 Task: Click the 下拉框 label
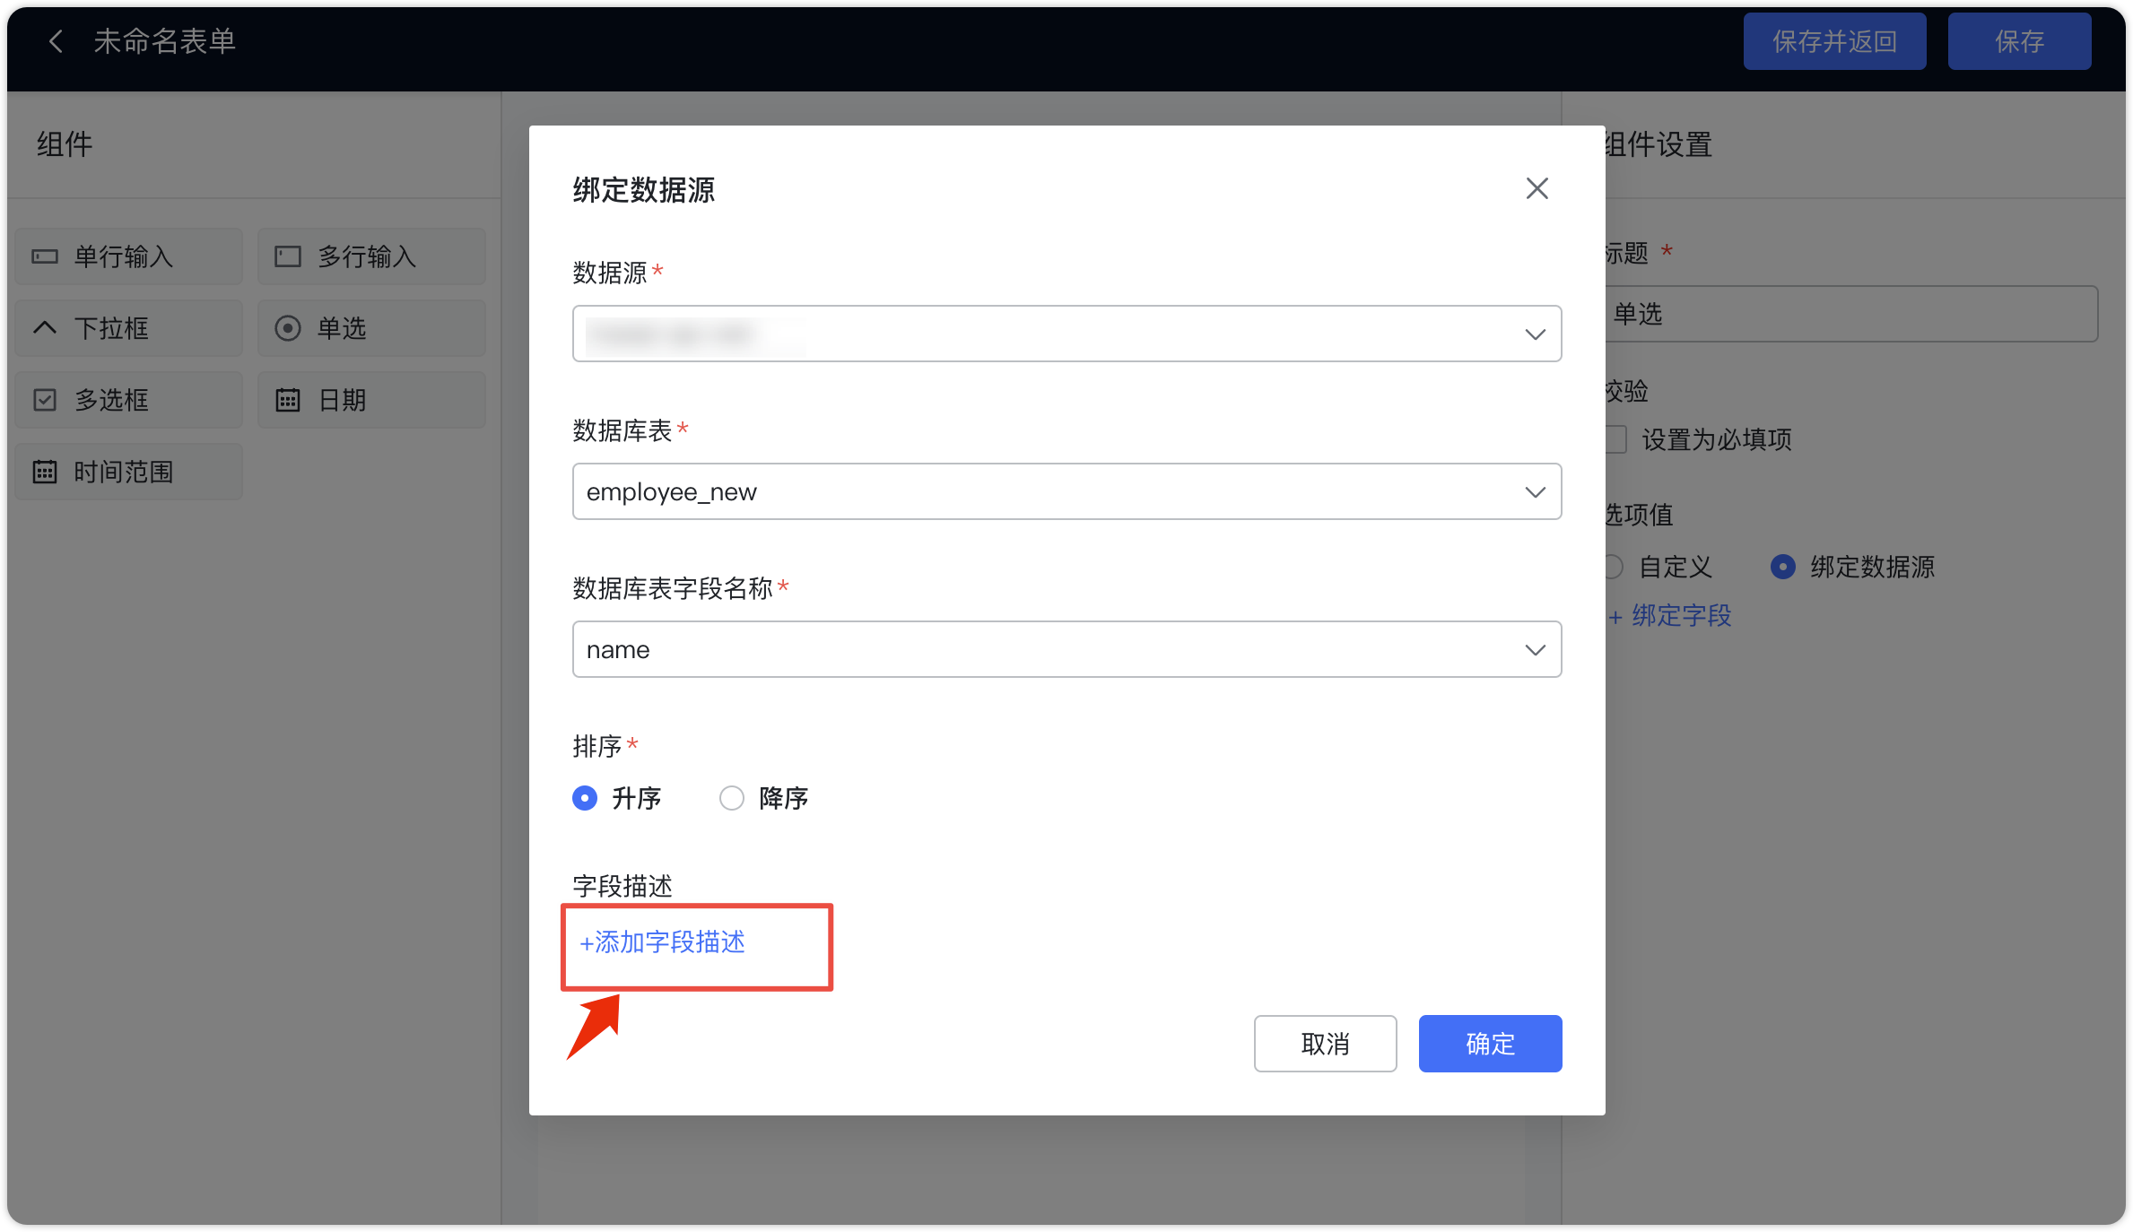point(111,328)
